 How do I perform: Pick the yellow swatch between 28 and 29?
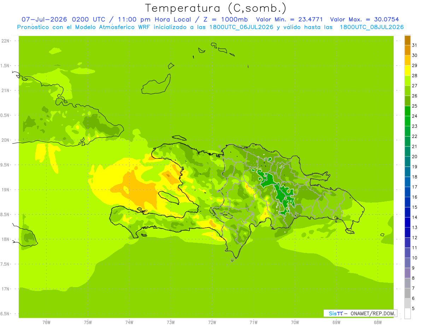pyautogui.click(x=407, y=71)
